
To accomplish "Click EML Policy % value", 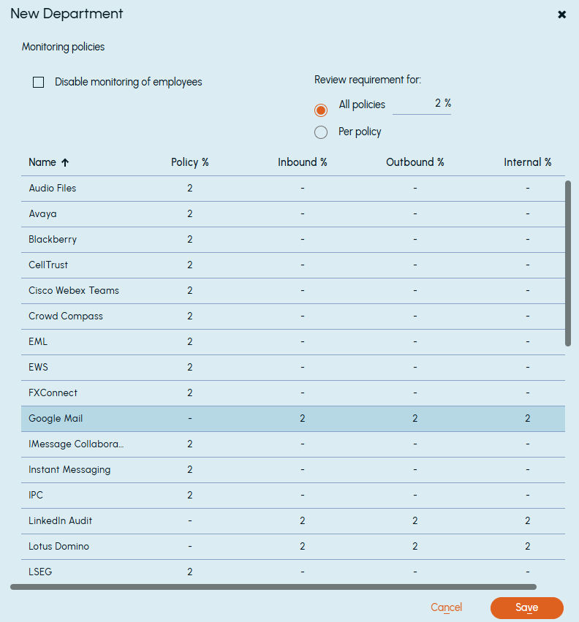I will pos(189,342).
